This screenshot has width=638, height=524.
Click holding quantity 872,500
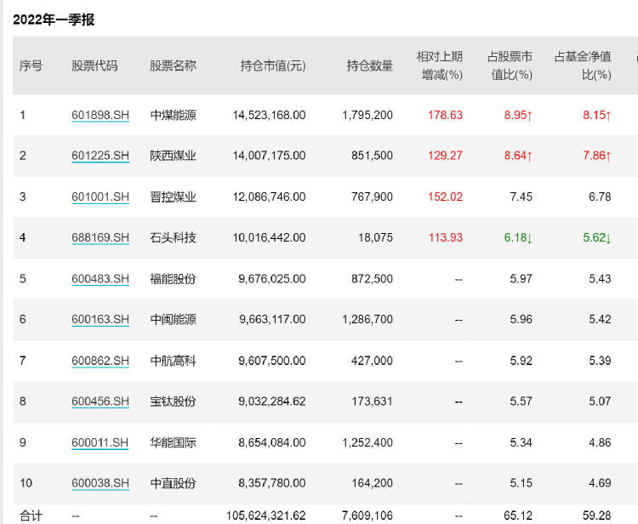372,279
